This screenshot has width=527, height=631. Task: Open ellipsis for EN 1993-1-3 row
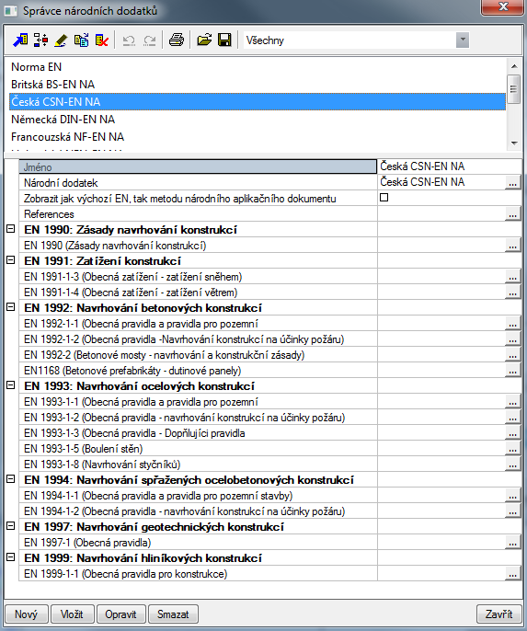point(512,433)
